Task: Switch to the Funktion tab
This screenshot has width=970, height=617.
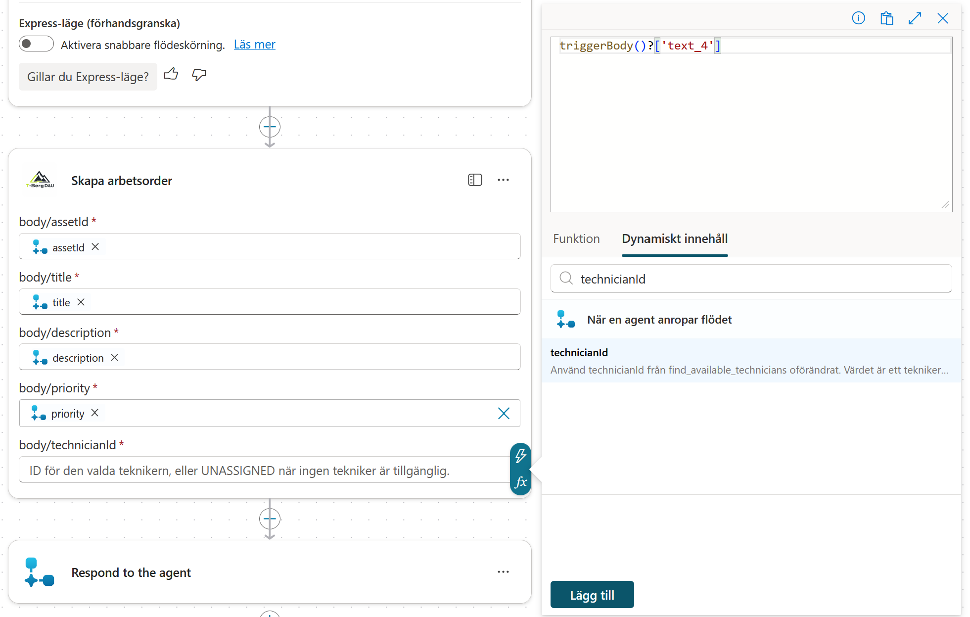Action: (576, 239)
